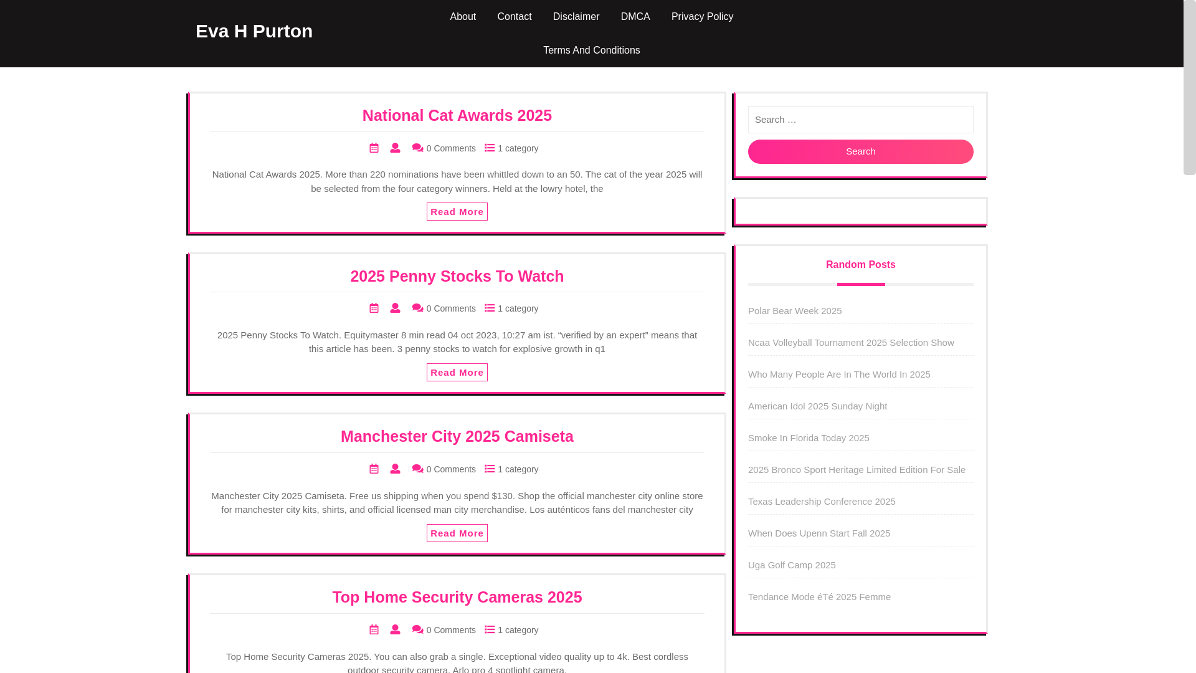This screenshot has width=1196, height=673.
Task: Read More for National Cat Awards 2025
Action: click(x=457, y=212)
